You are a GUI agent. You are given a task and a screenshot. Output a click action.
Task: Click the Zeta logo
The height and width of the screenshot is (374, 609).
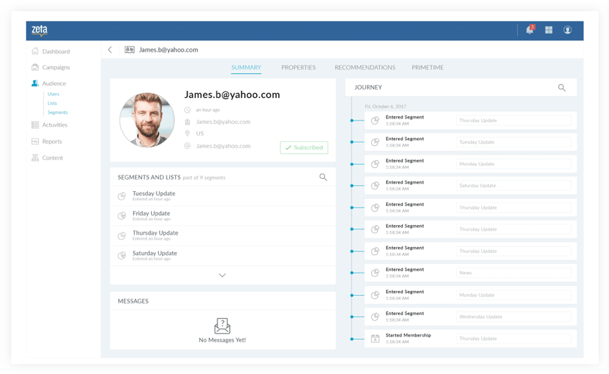pos(39,30)
